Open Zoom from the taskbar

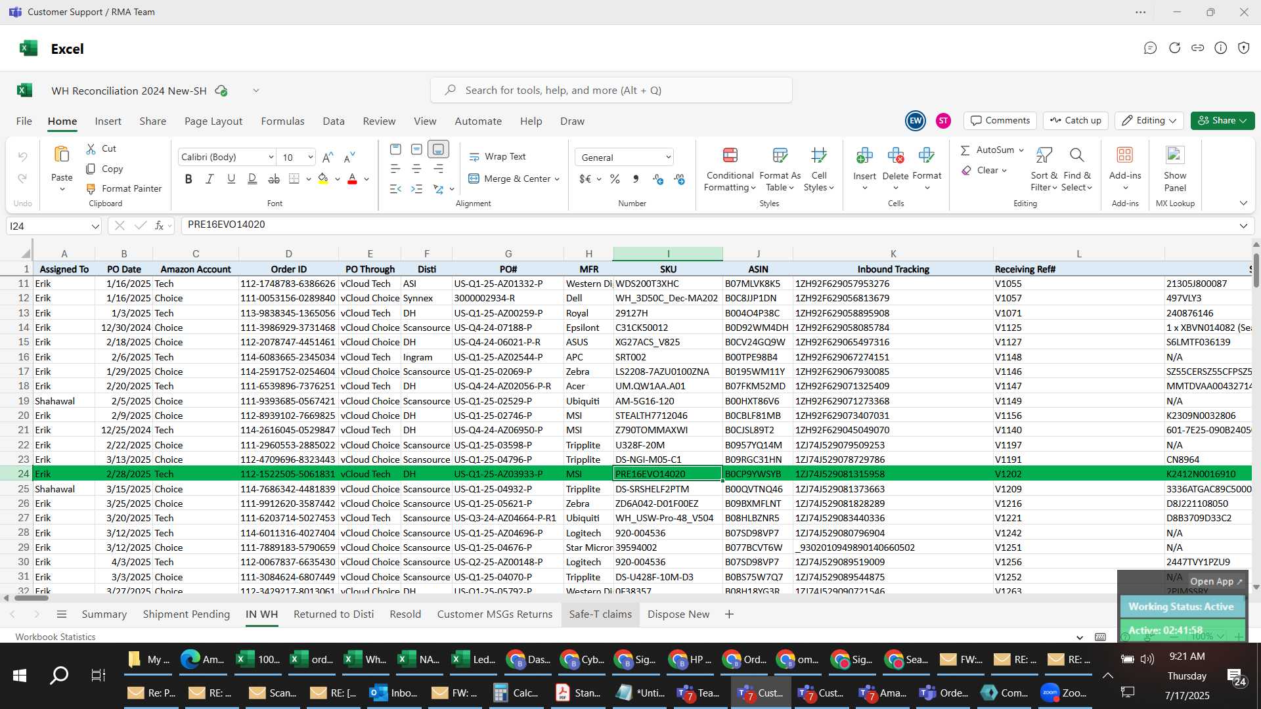coord(1064,693)
